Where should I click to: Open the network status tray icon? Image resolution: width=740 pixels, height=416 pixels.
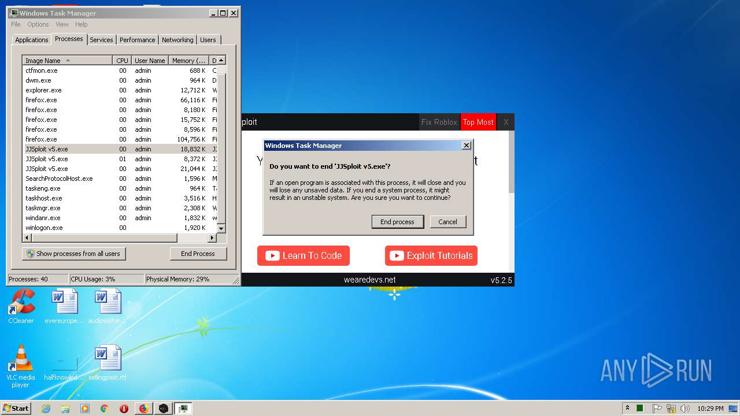671,408
